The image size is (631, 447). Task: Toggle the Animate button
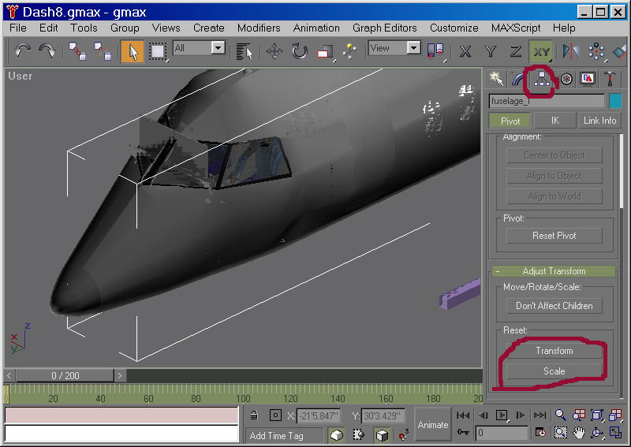(x=433, y=424)
